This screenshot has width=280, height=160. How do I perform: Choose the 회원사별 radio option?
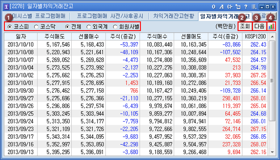[126, 27]
